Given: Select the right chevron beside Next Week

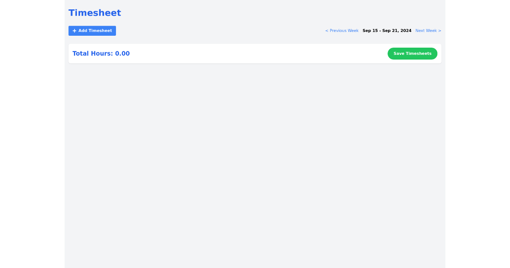Looking at the screenshot, I should click(x=440, y=31).
